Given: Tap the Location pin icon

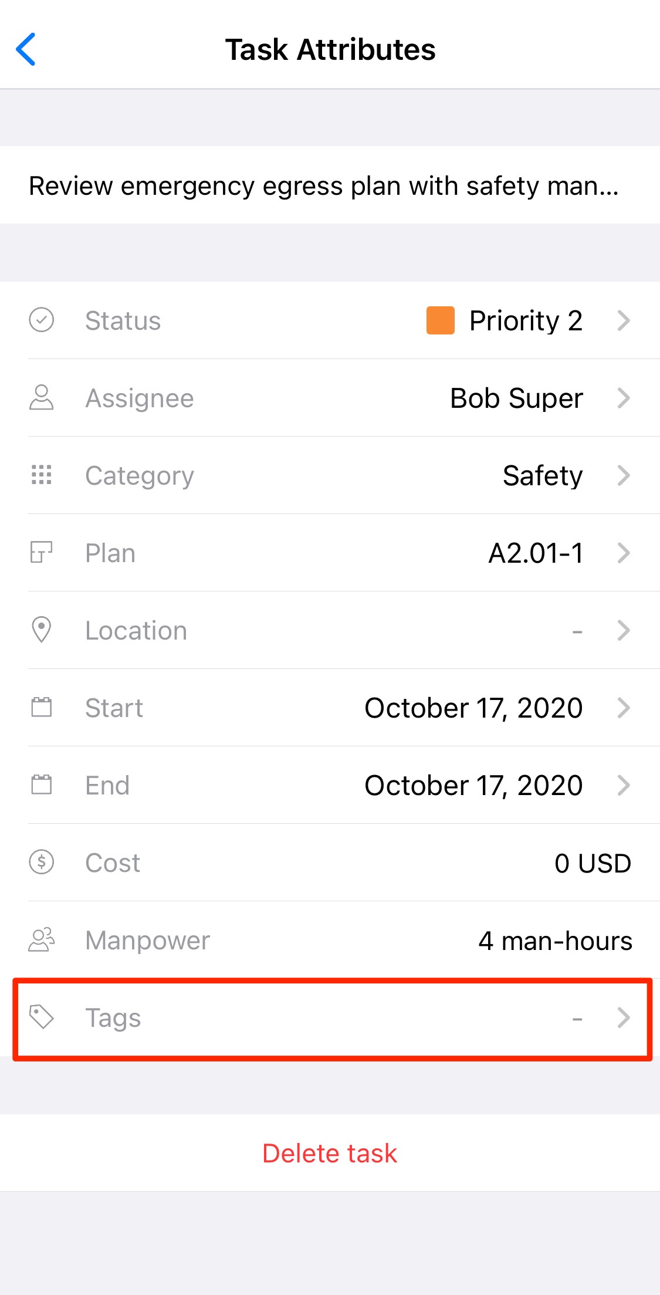Looking at the screenshot, I should tap(42, 630).
